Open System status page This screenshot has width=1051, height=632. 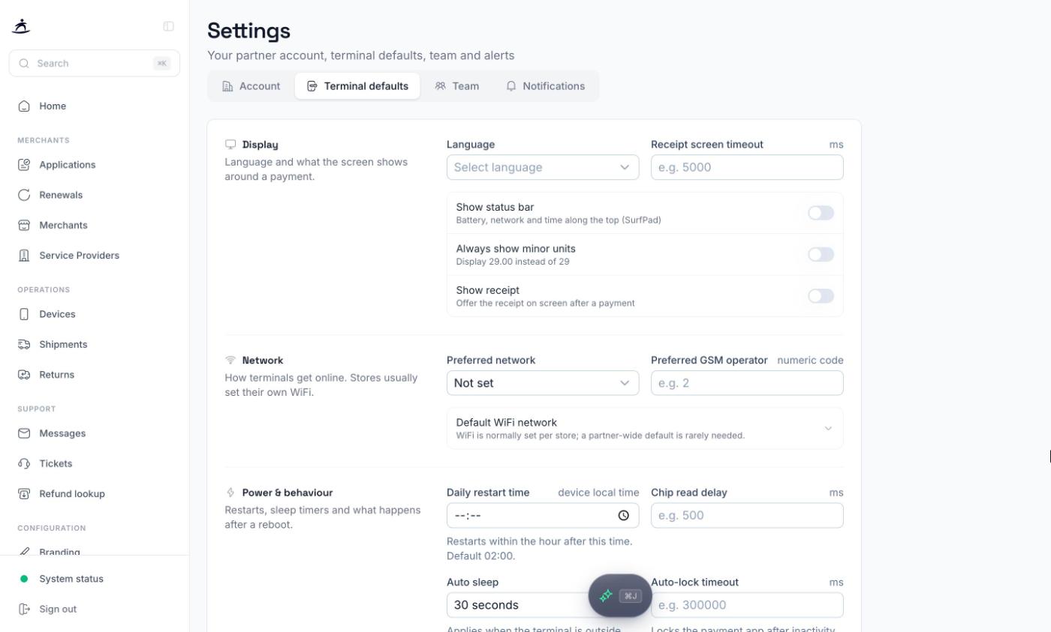click(x=95, y=579)
